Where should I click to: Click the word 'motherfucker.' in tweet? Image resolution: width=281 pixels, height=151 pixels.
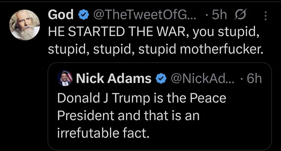click(221, 49)
